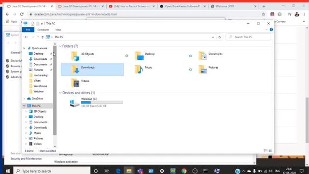Reload the Chrome page
Viewport: 309px width, 174px height.
pos(22,14)
